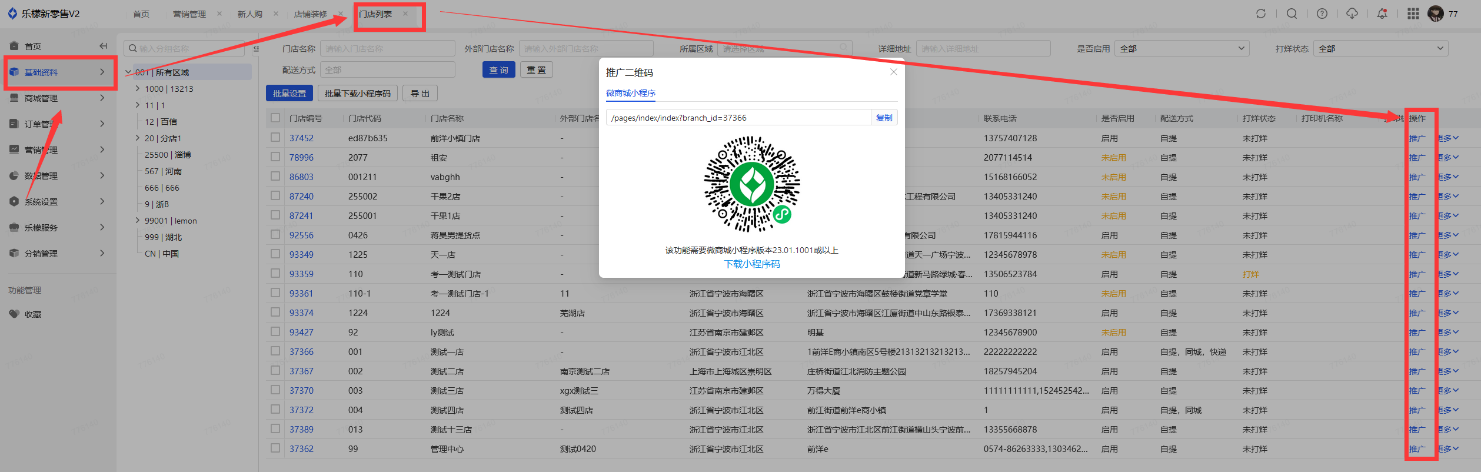Click the page path field in dialog
This screenshot has width=1481, height=472.
[738, 118]
